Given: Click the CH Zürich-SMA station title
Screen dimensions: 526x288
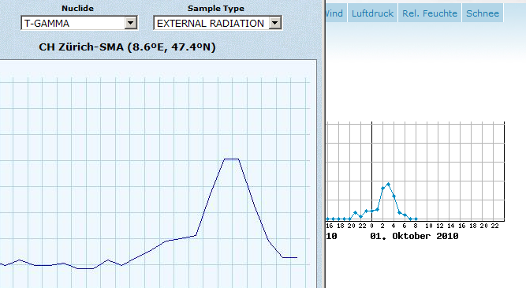Looking at the screenshot, I should [x=127, y=47].
